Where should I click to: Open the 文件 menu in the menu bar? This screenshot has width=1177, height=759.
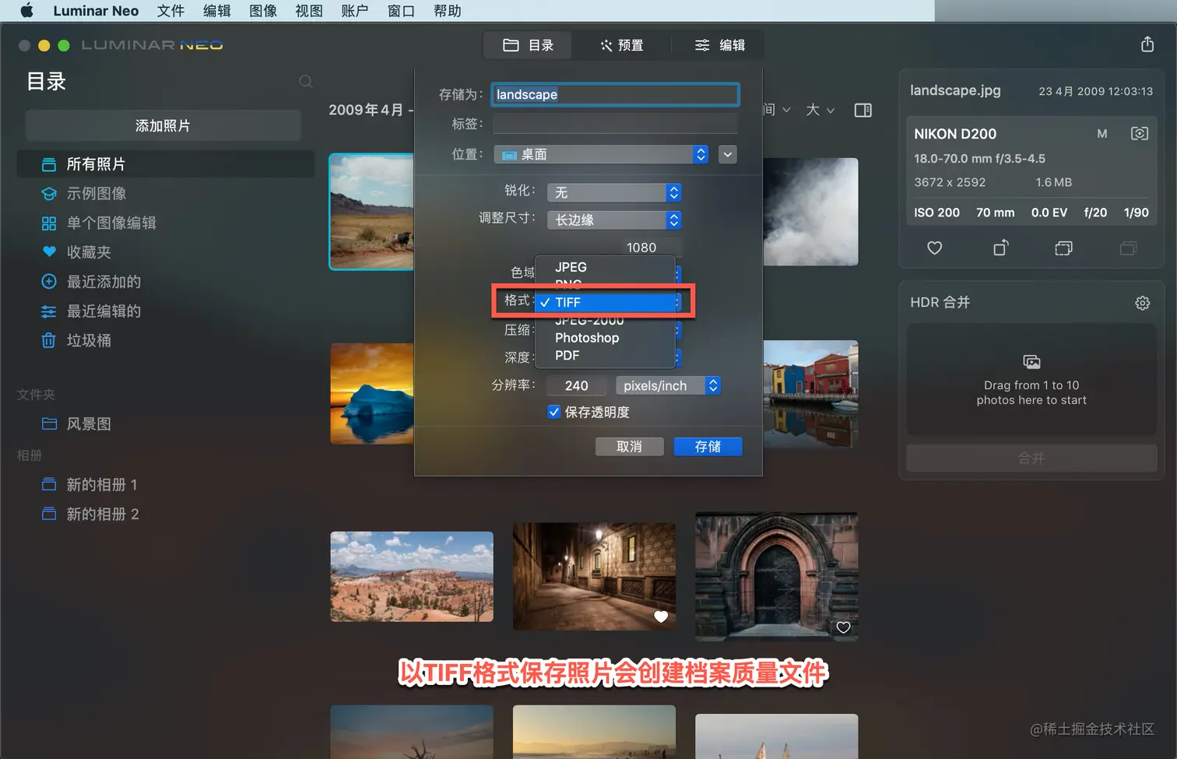170,11
